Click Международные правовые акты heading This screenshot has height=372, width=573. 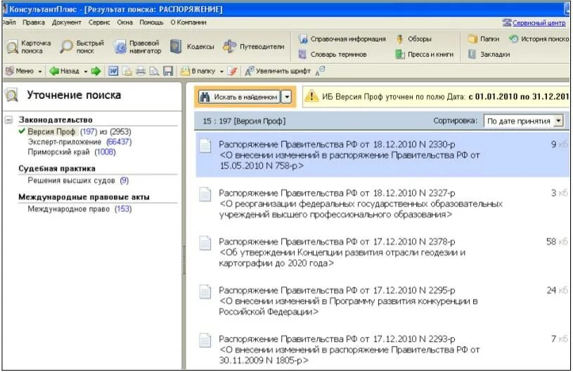84,197
